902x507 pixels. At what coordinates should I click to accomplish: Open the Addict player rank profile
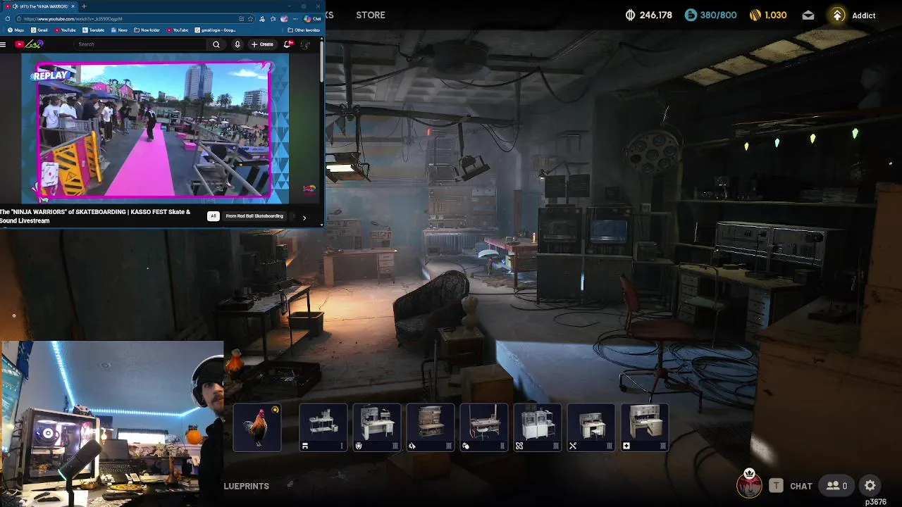pyautogui.click(x=853, y=15)
